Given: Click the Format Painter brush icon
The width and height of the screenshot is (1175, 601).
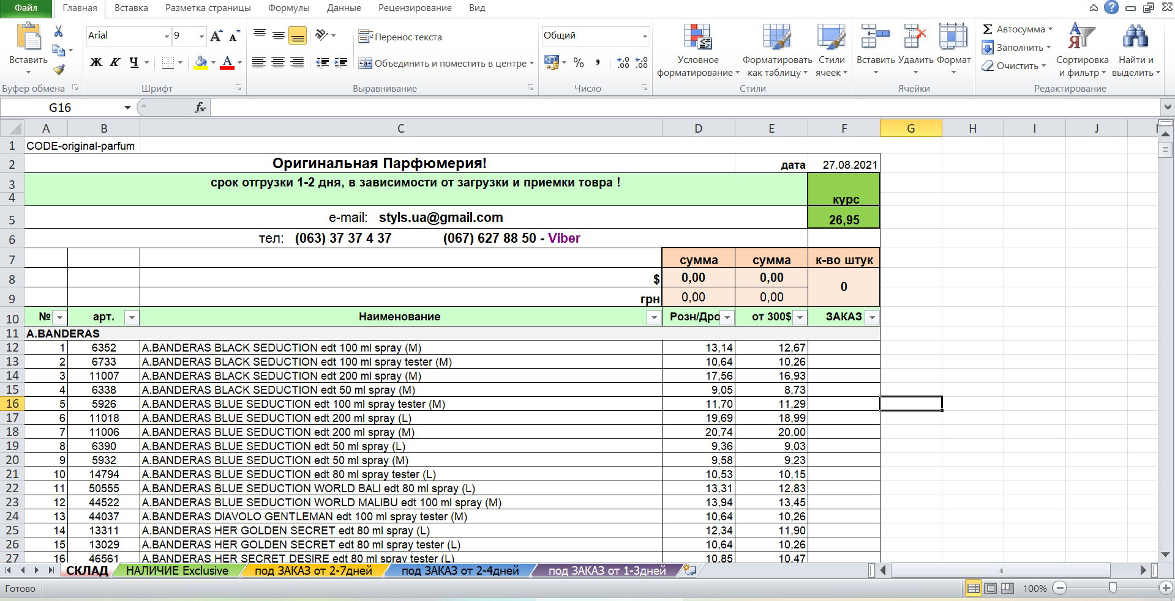Looking at the screenshot, I should click(x=59, y=70).
